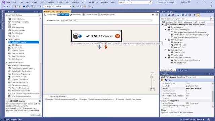Click the wrench Properties icon in Solution Explorer
215x121 pixels.
coord(194,15)
